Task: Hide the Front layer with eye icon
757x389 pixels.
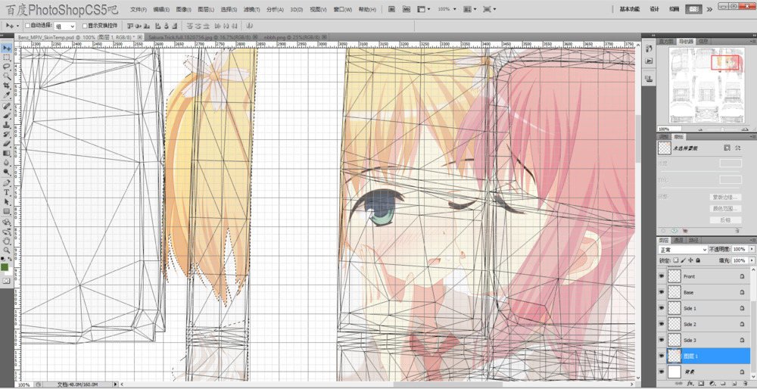Action: [x=662, y=277]
